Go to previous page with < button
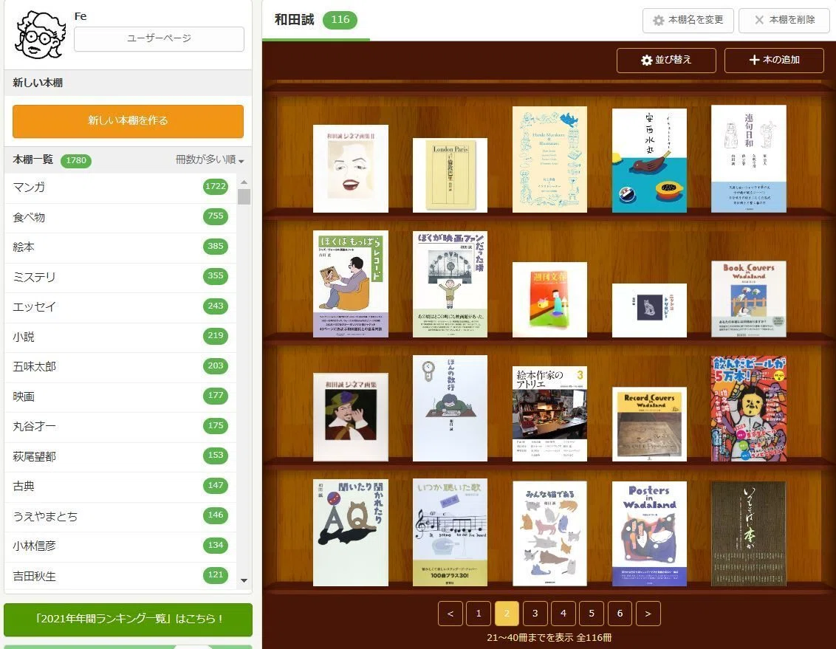 [450, 614]
